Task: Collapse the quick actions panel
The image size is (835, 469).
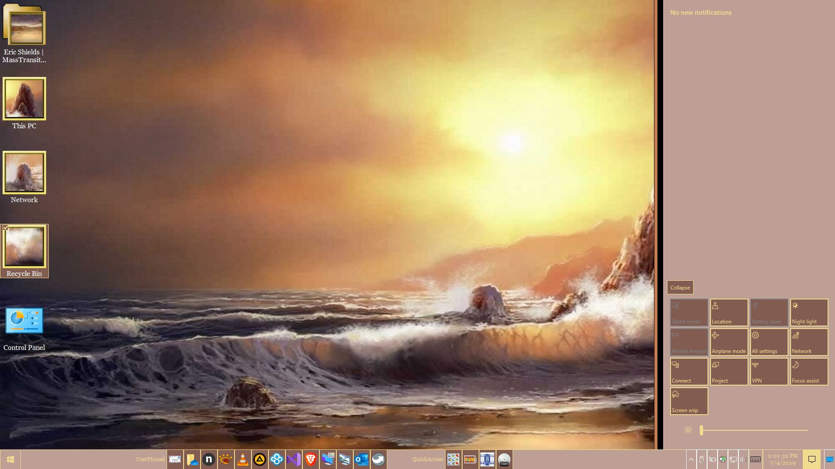Action: coord(680,288)
